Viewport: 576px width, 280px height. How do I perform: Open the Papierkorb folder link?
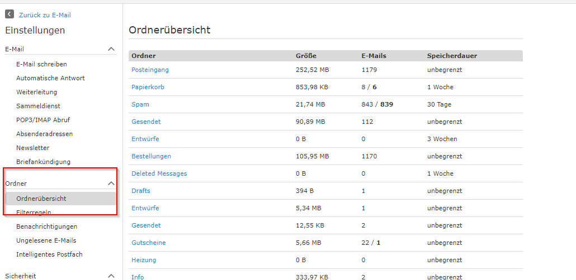[x=148, y=87]
